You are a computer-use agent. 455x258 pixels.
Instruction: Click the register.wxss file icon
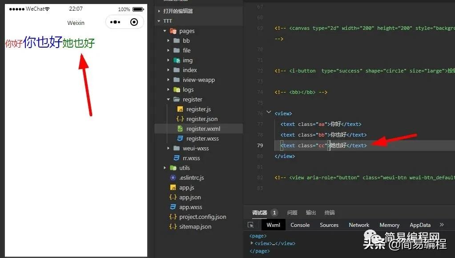pos(180,139)
